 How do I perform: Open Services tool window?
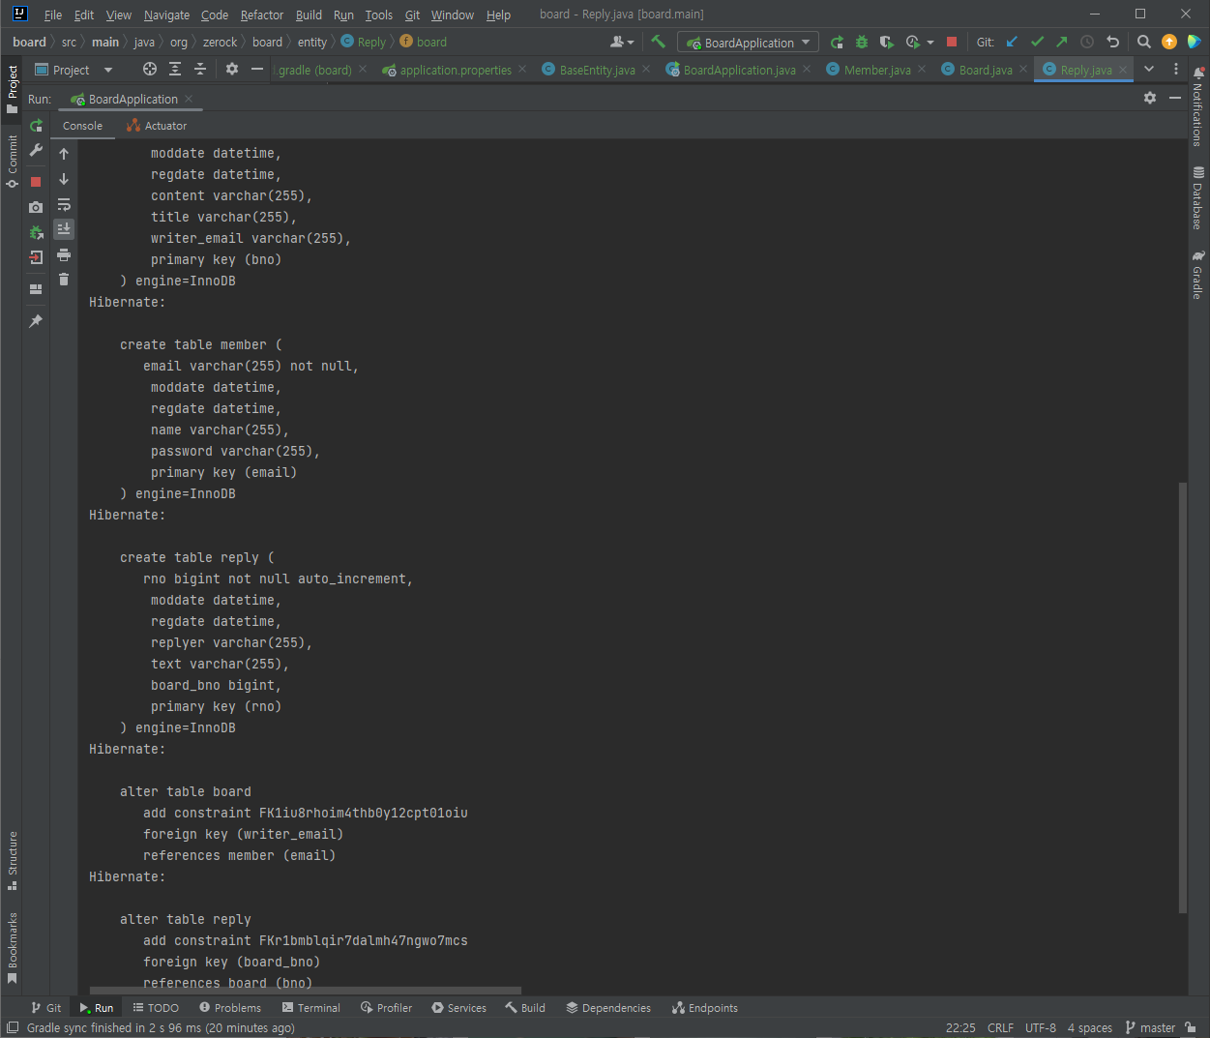[459, 1007]
